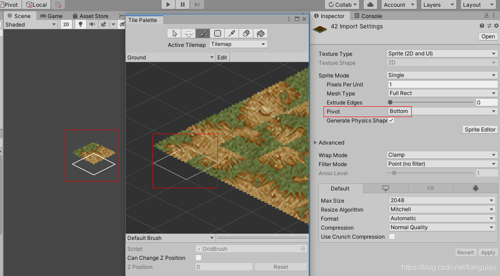Switch to the Inspector tab
500x276 pixels.
click(329, 16)
